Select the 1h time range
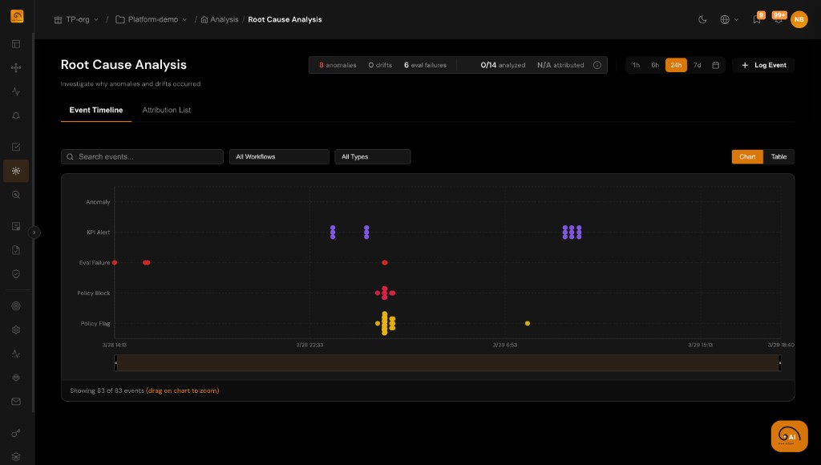 point(636,65)
